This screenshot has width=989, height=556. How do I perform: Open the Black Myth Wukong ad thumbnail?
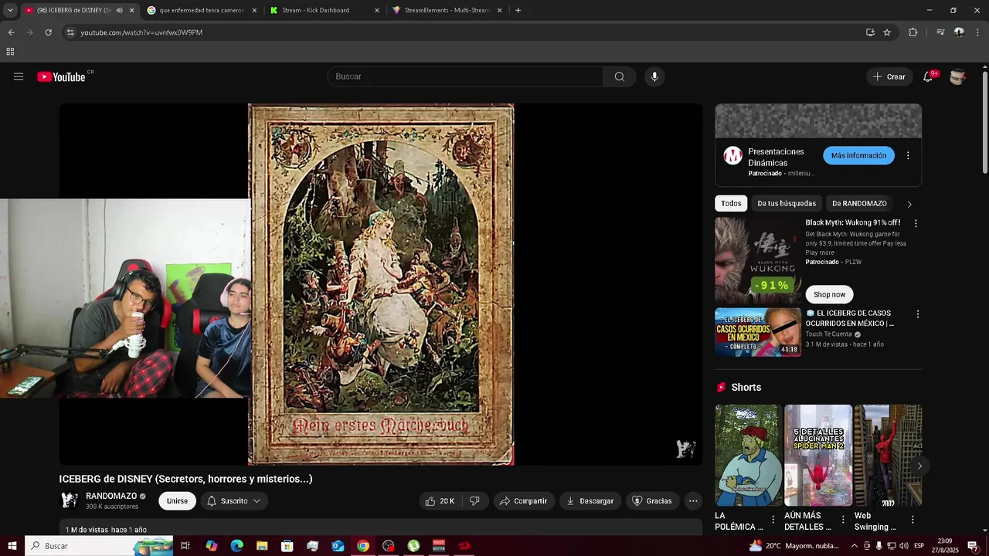pyautogui.click(x=758, y=259)
